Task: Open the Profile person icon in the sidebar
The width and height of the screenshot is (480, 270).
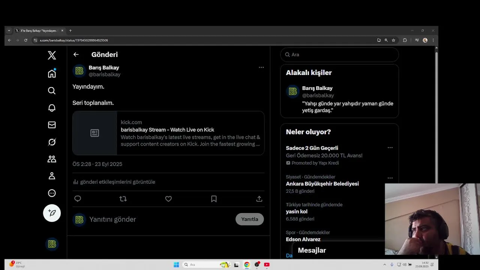Action: [52, 176]
